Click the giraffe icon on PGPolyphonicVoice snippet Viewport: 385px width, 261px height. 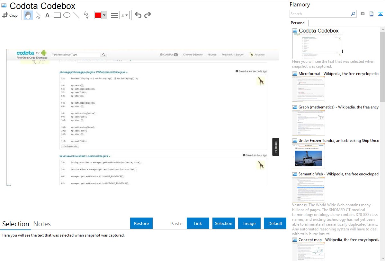coord(261,81)
